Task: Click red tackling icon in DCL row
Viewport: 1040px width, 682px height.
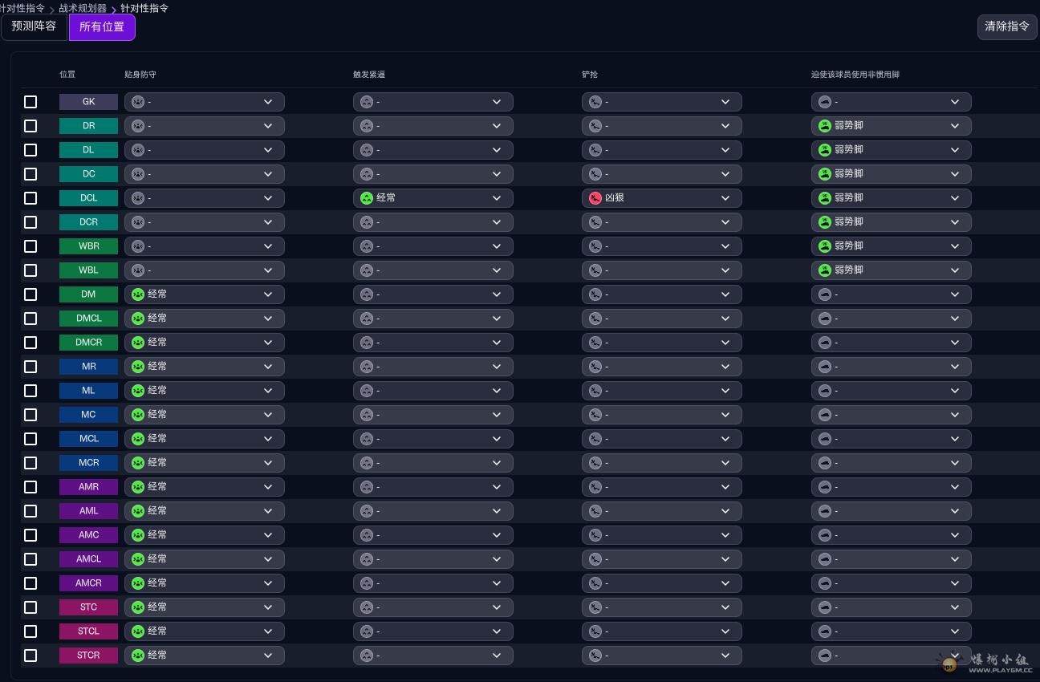Action: tap(595, 198)
